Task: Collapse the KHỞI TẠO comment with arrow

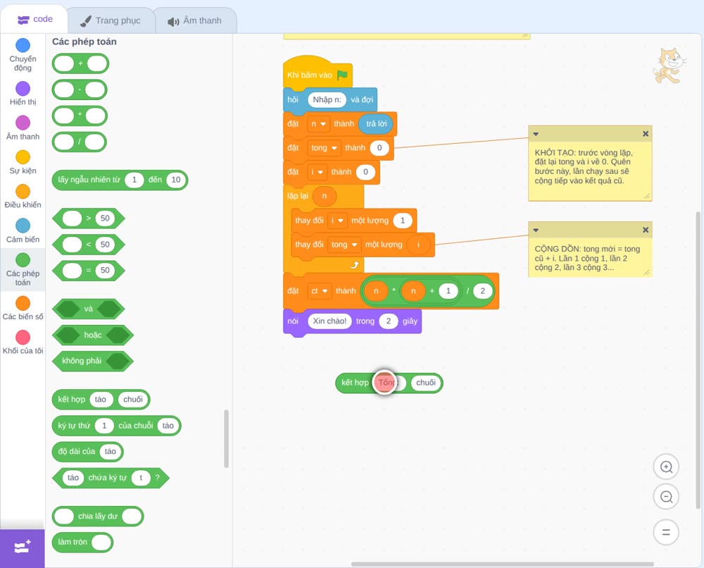Action: 536,134
